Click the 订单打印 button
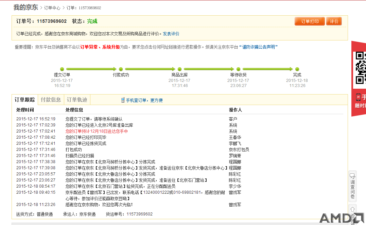The image size is (366, 225). click(310, 21)
